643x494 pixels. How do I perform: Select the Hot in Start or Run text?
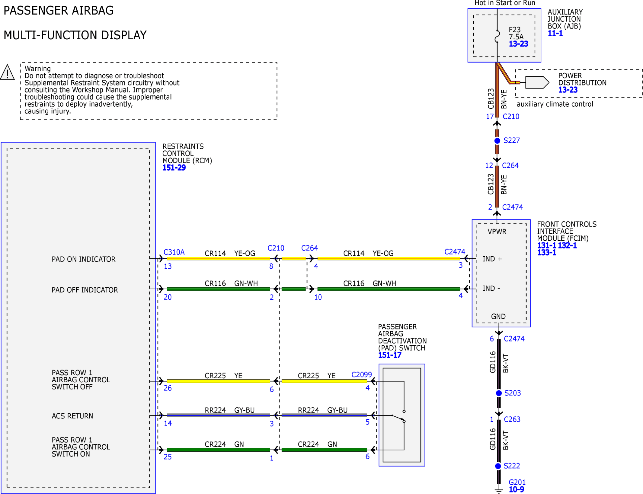(505, 3)
